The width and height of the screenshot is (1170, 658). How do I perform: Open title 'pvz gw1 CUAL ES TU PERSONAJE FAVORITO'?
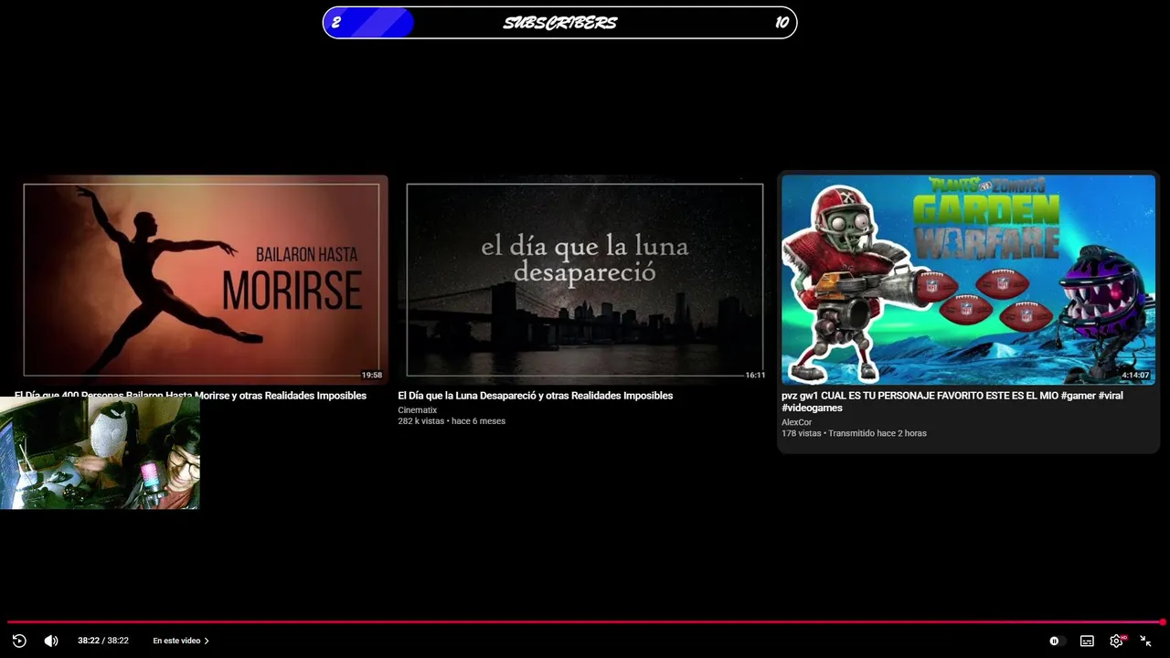point(952,402)
